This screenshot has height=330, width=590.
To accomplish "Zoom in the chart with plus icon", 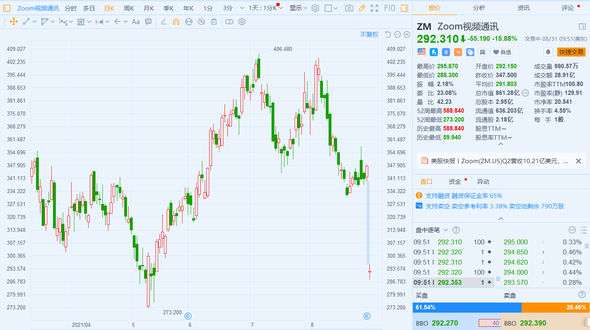I will pyautogui.click(x=407, y=35).
